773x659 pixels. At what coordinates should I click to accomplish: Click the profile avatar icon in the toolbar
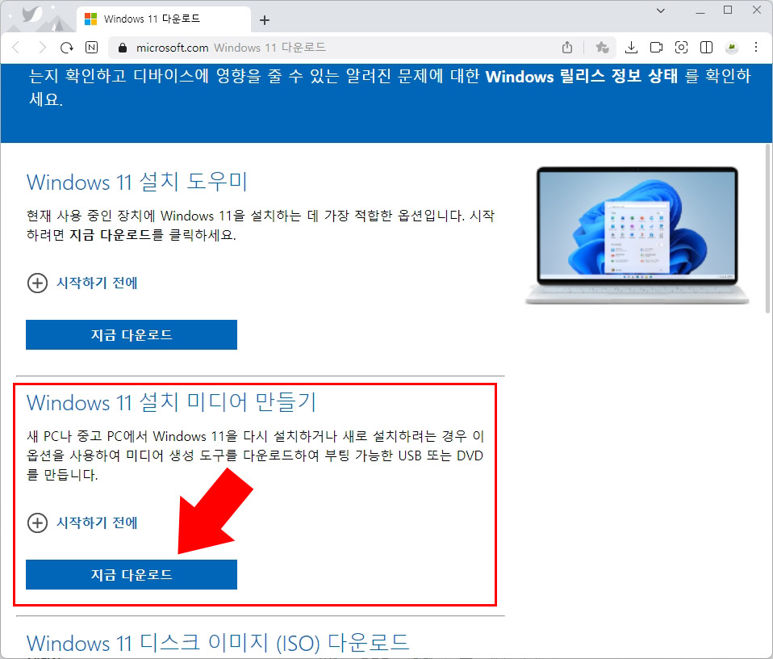point(730,48)
